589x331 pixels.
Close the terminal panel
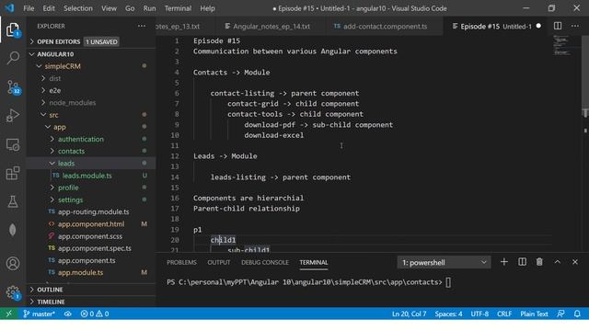(x=575, y=262)
